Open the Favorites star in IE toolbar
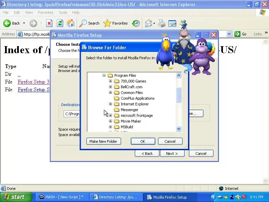 coord(115,23)
